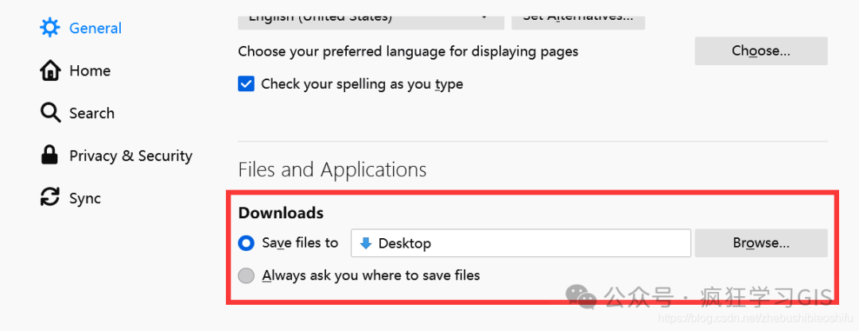The height and width of the screenshot is (331, 859).
Task: Click the Browse... download folder button
Action: tap(761, 243)
